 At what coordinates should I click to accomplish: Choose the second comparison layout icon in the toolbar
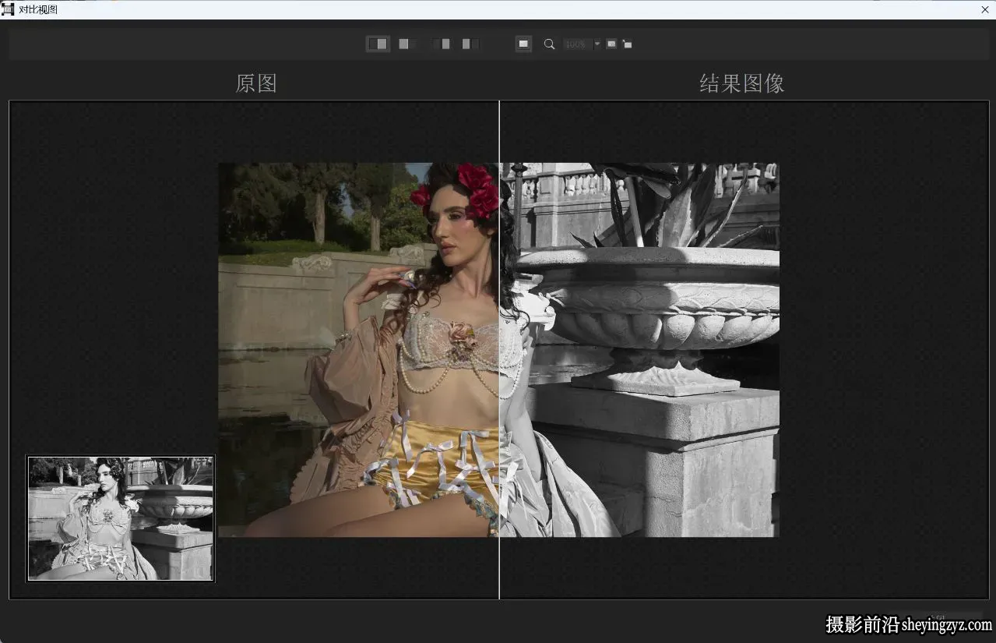pos(407,44)
